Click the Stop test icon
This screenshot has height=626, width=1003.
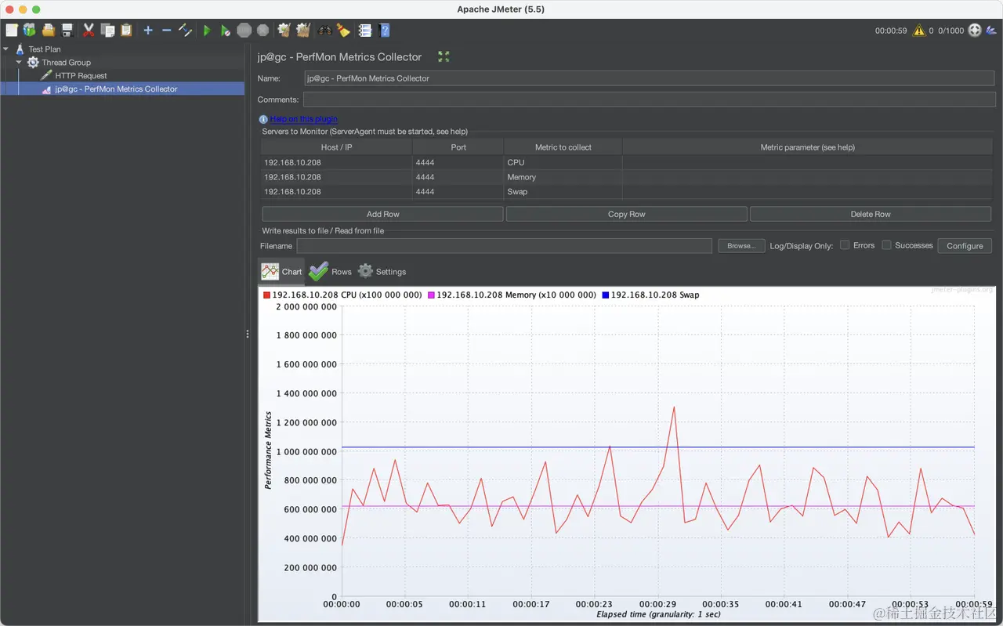(x=244, y=31)
